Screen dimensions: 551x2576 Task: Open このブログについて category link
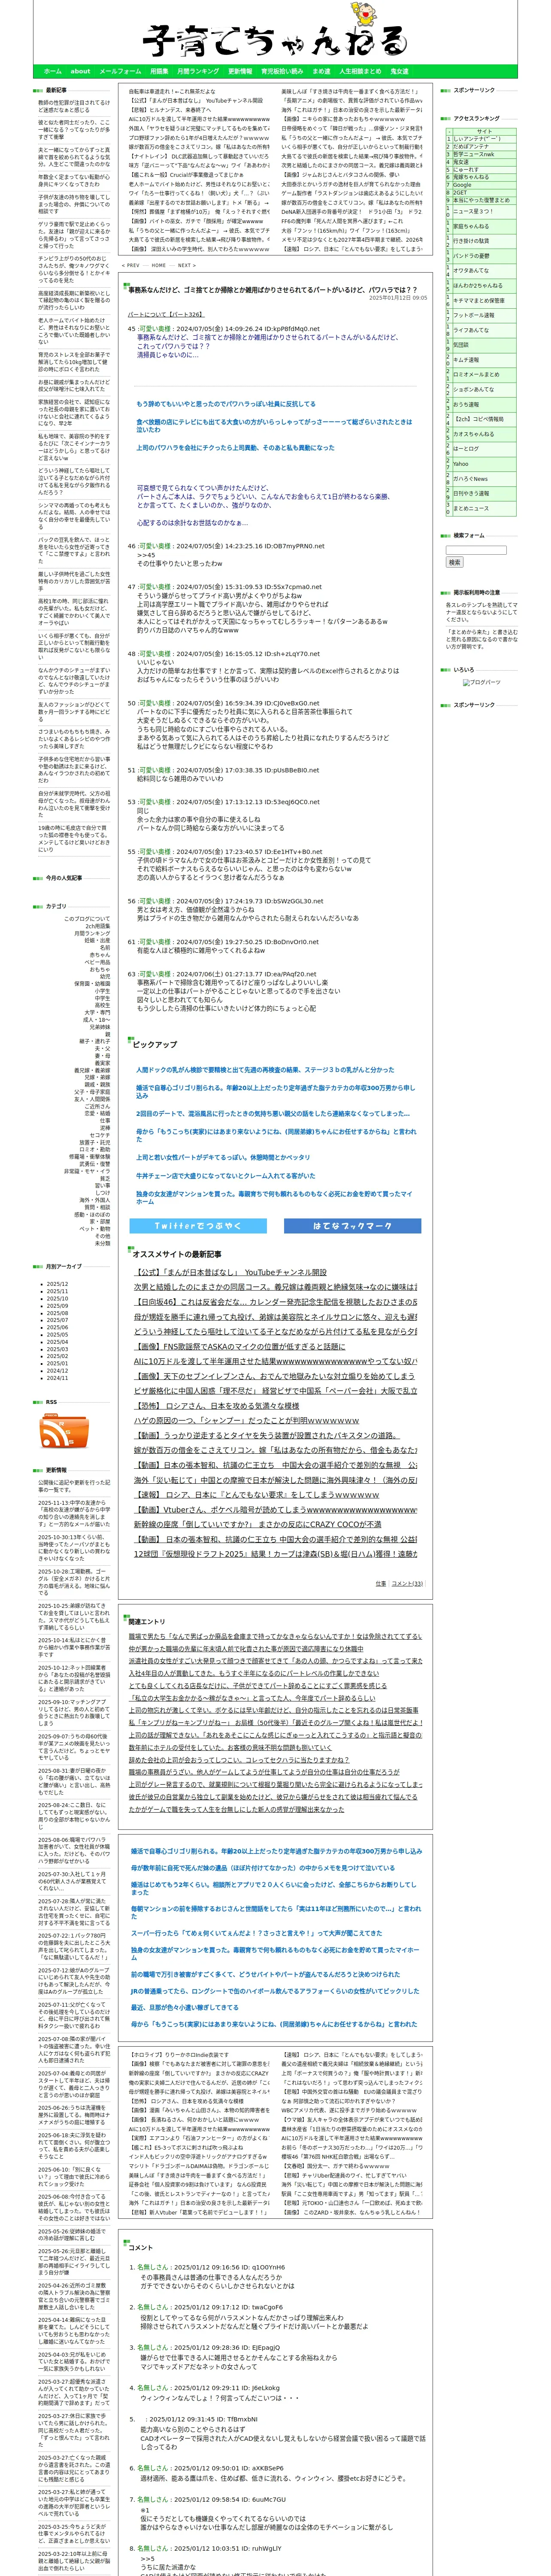pyautogui.click(x=87, y=919)
